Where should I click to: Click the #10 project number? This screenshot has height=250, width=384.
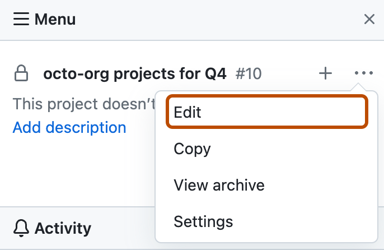click(x=249, y=73)
